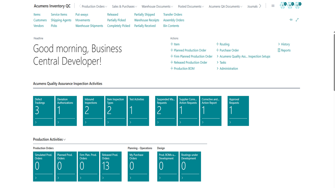The image size is (335, 188).
Task: Open the hamburger all-reports menu icon
Action: pos(273,6)
